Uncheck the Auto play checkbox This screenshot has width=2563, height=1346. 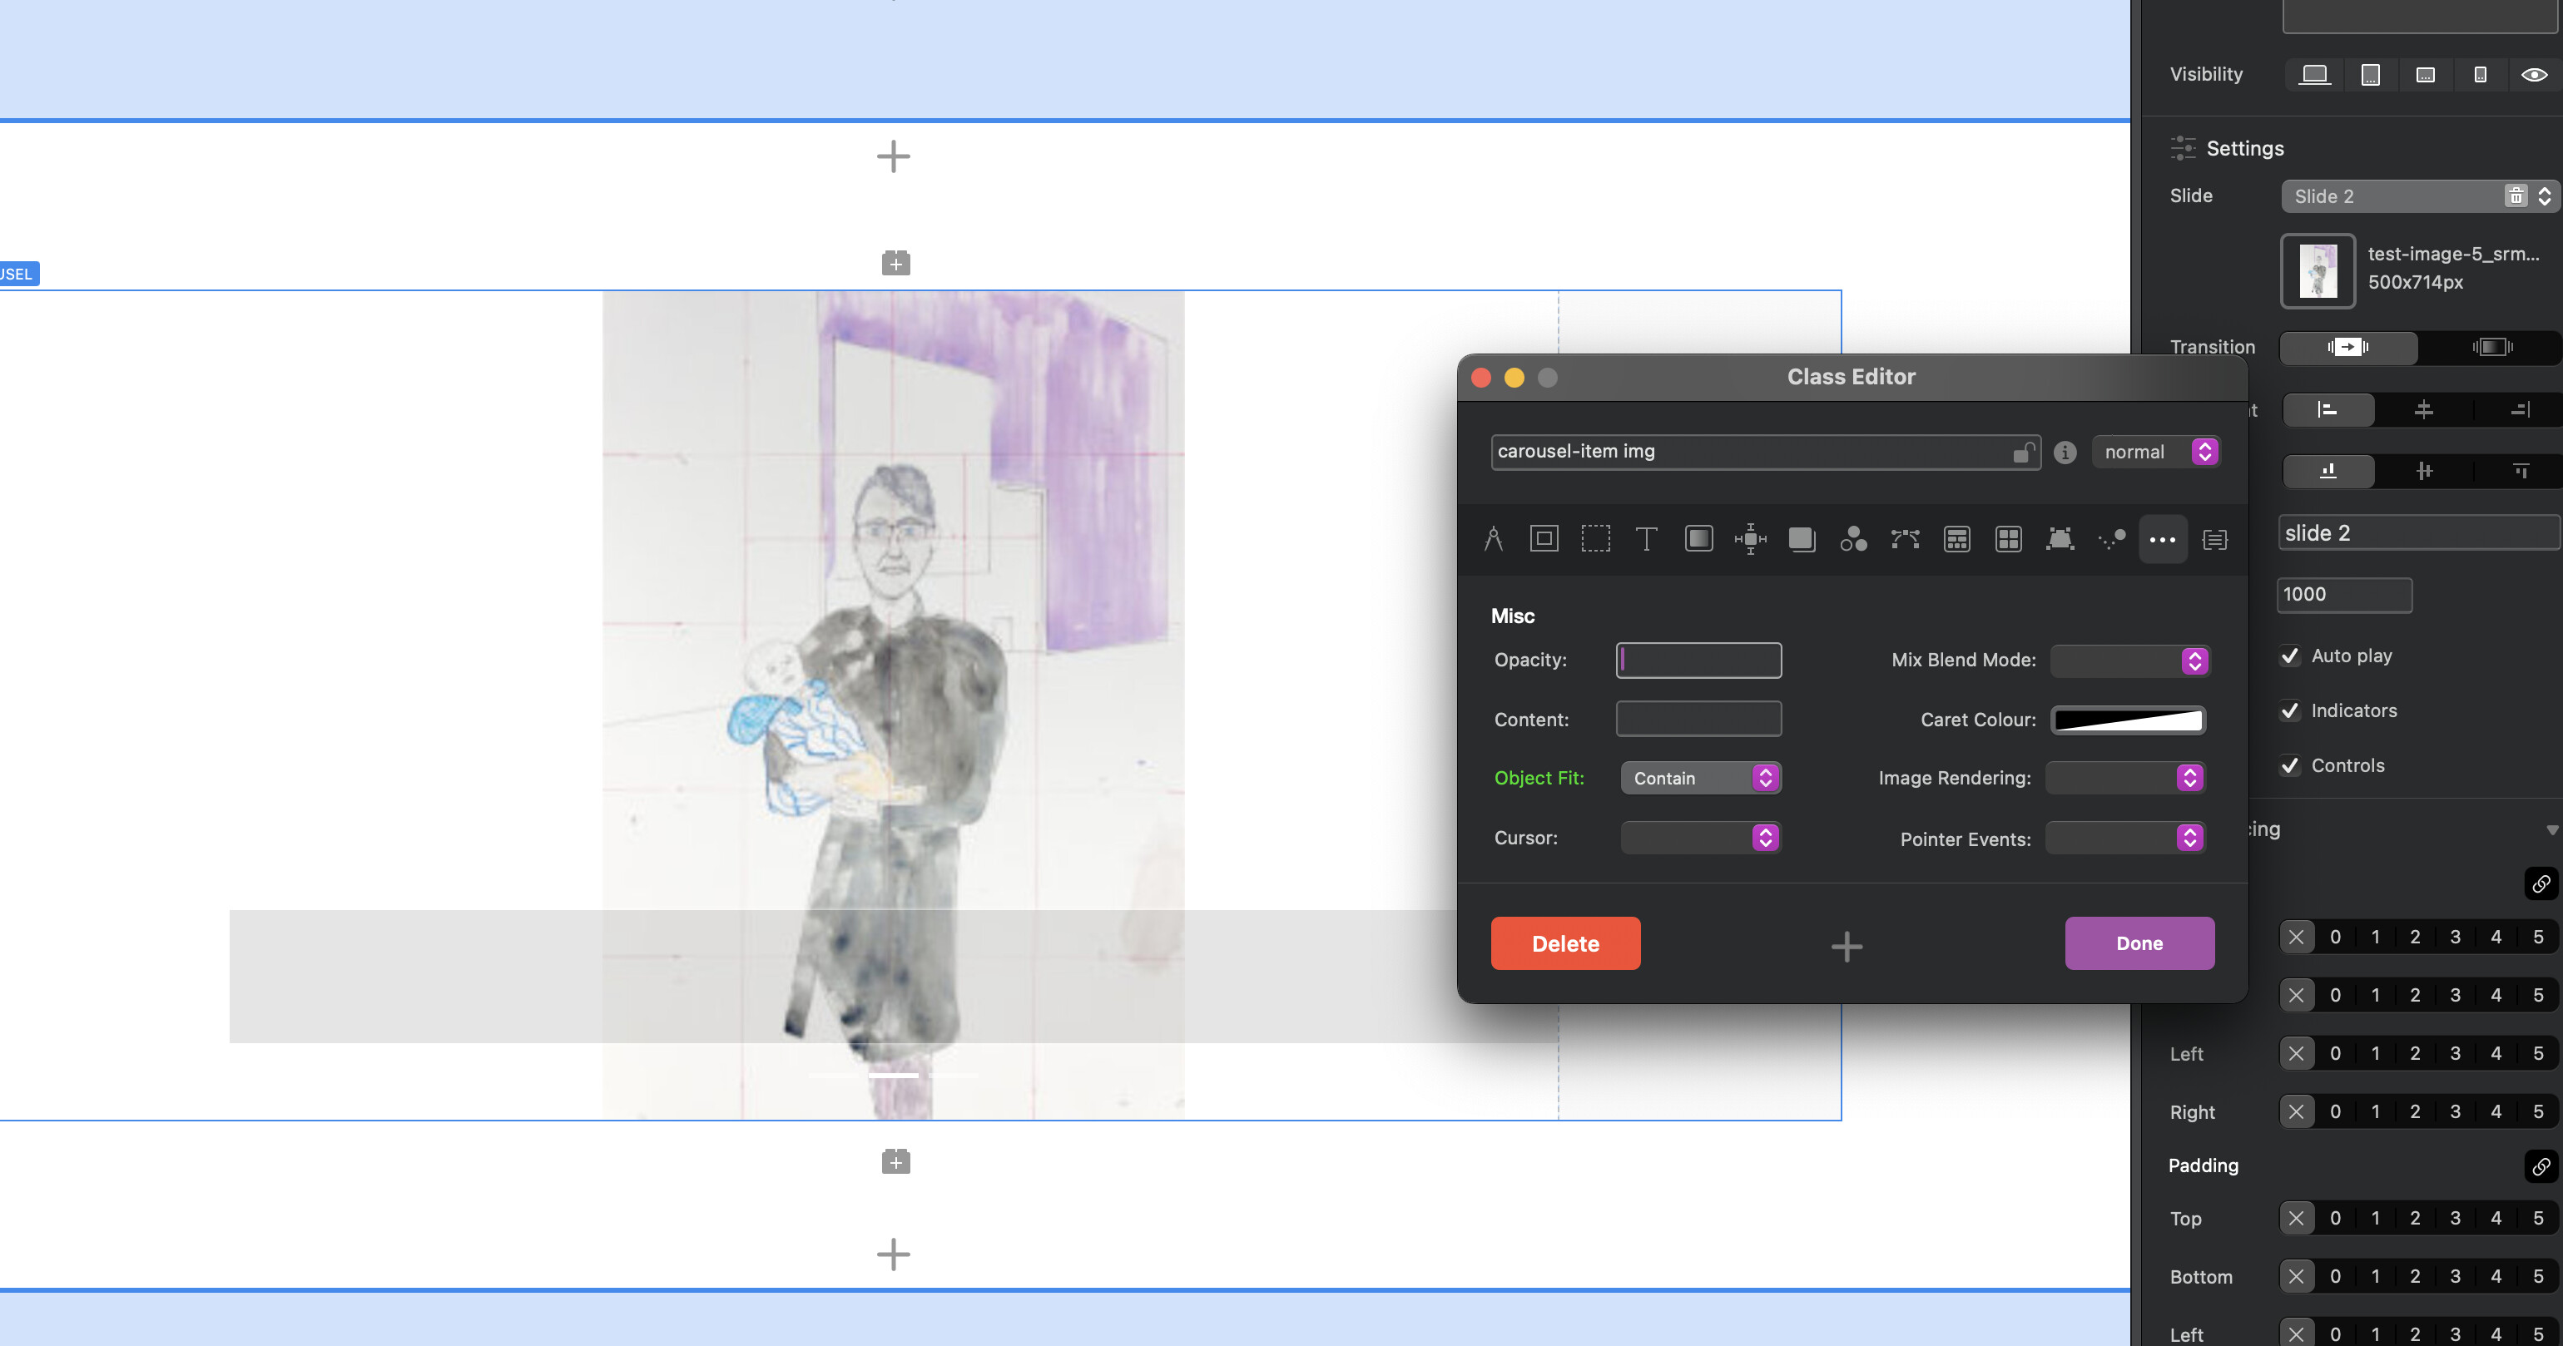[2290, 656]
